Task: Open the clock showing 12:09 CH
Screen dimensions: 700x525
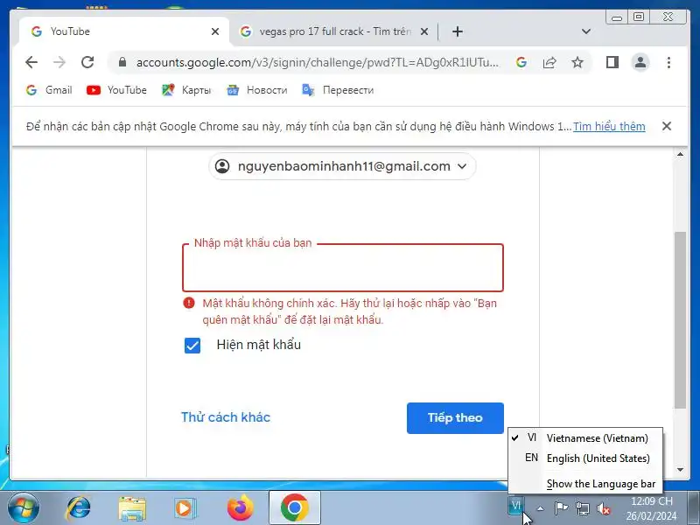Action: [x=651, y=508]
